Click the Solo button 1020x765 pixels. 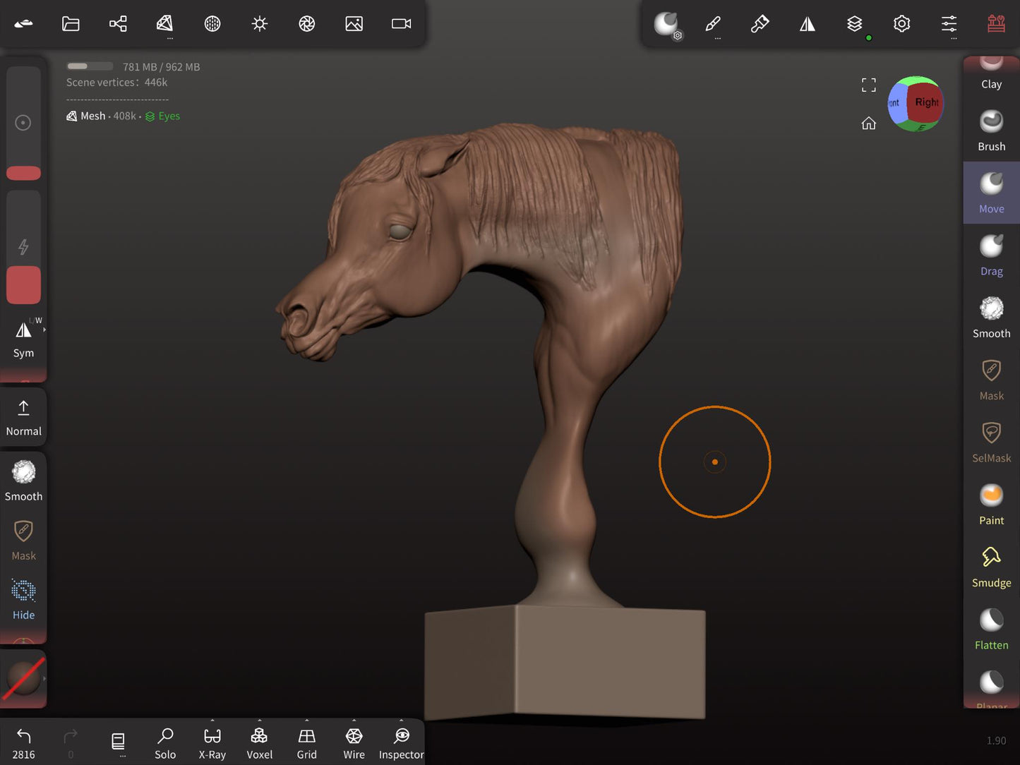point(165,744)
